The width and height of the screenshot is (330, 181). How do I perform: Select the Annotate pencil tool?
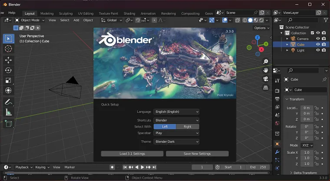(x=8, y=102)
